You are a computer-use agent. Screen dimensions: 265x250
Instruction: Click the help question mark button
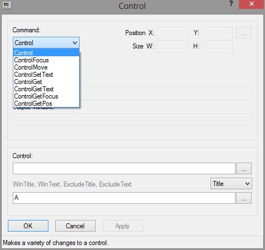(231, 3)
